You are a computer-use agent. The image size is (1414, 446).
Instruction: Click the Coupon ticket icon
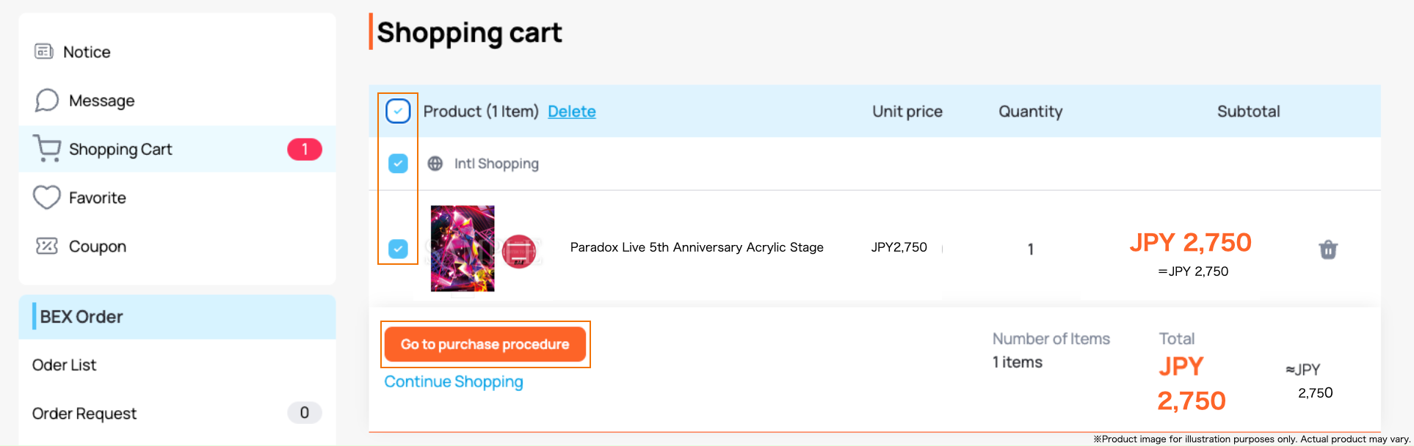(x=46, y=246)
